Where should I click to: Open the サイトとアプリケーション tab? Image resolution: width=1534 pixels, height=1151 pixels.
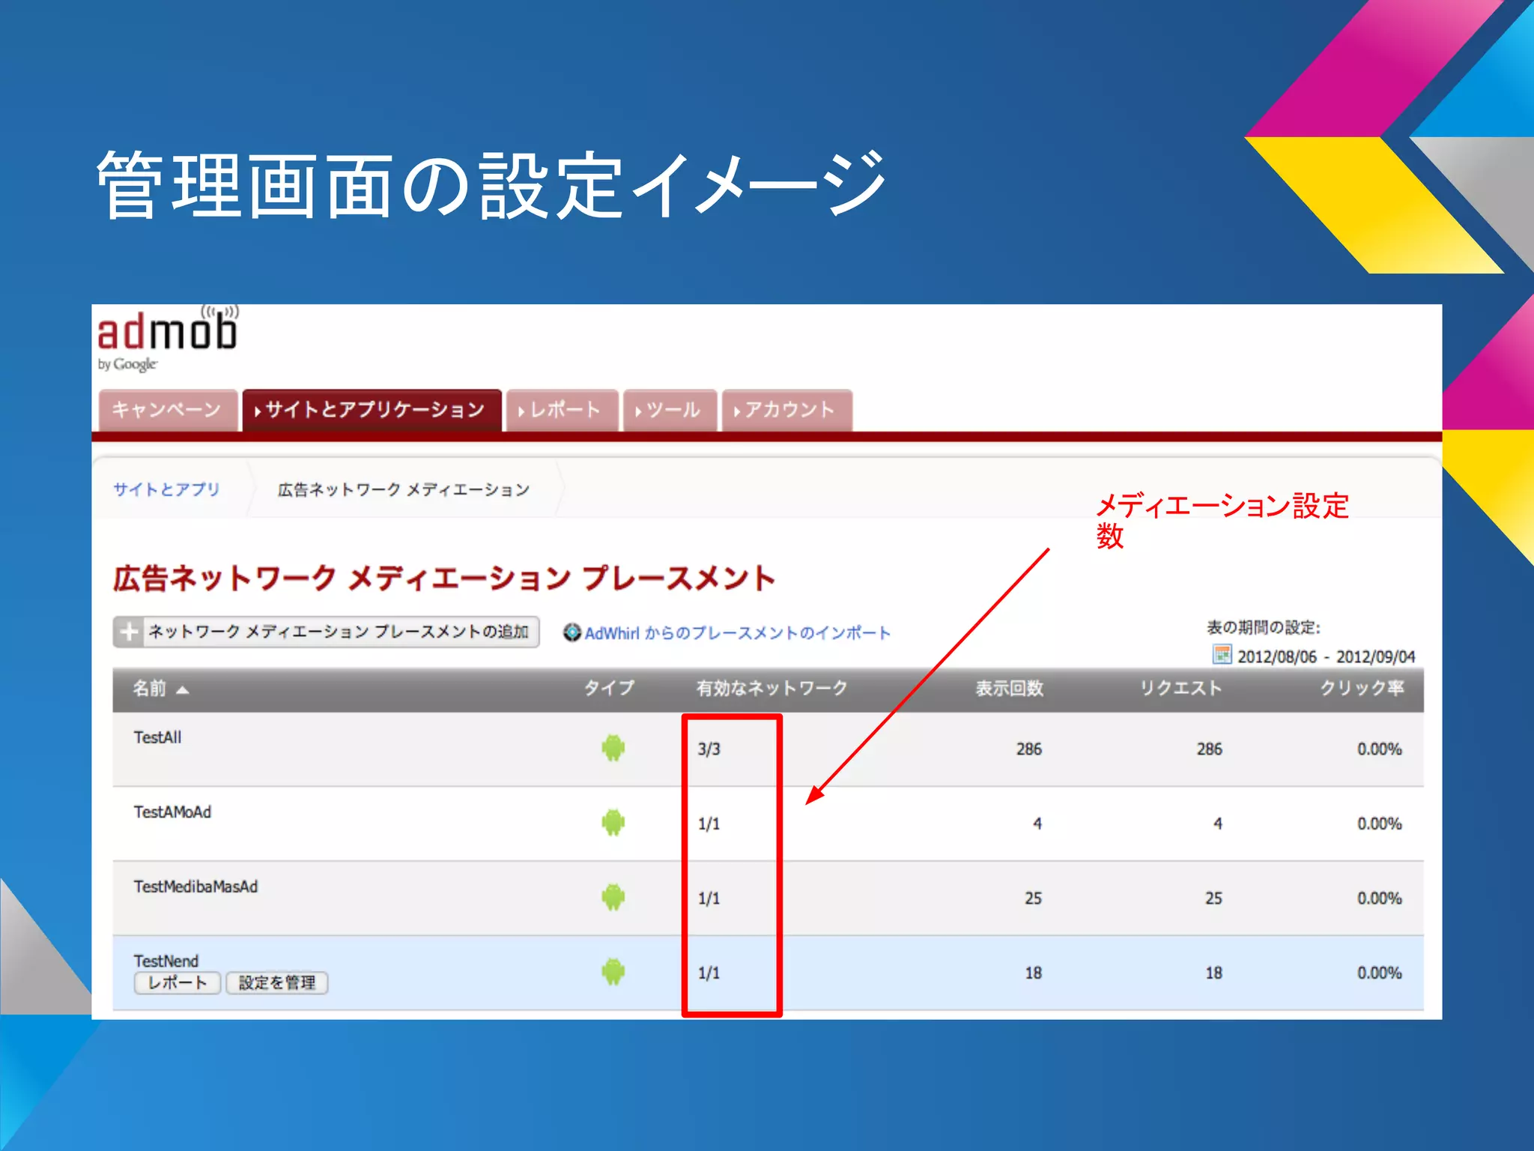coord(372,410)
